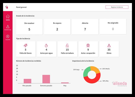Click the water drop icon
135x97 pixels.
[x=46, y=46]
